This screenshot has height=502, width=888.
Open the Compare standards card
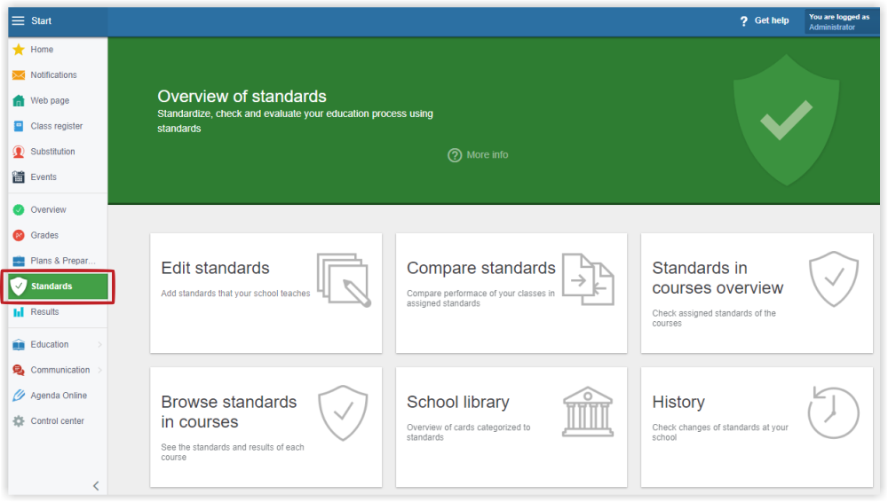coord(511,293)
